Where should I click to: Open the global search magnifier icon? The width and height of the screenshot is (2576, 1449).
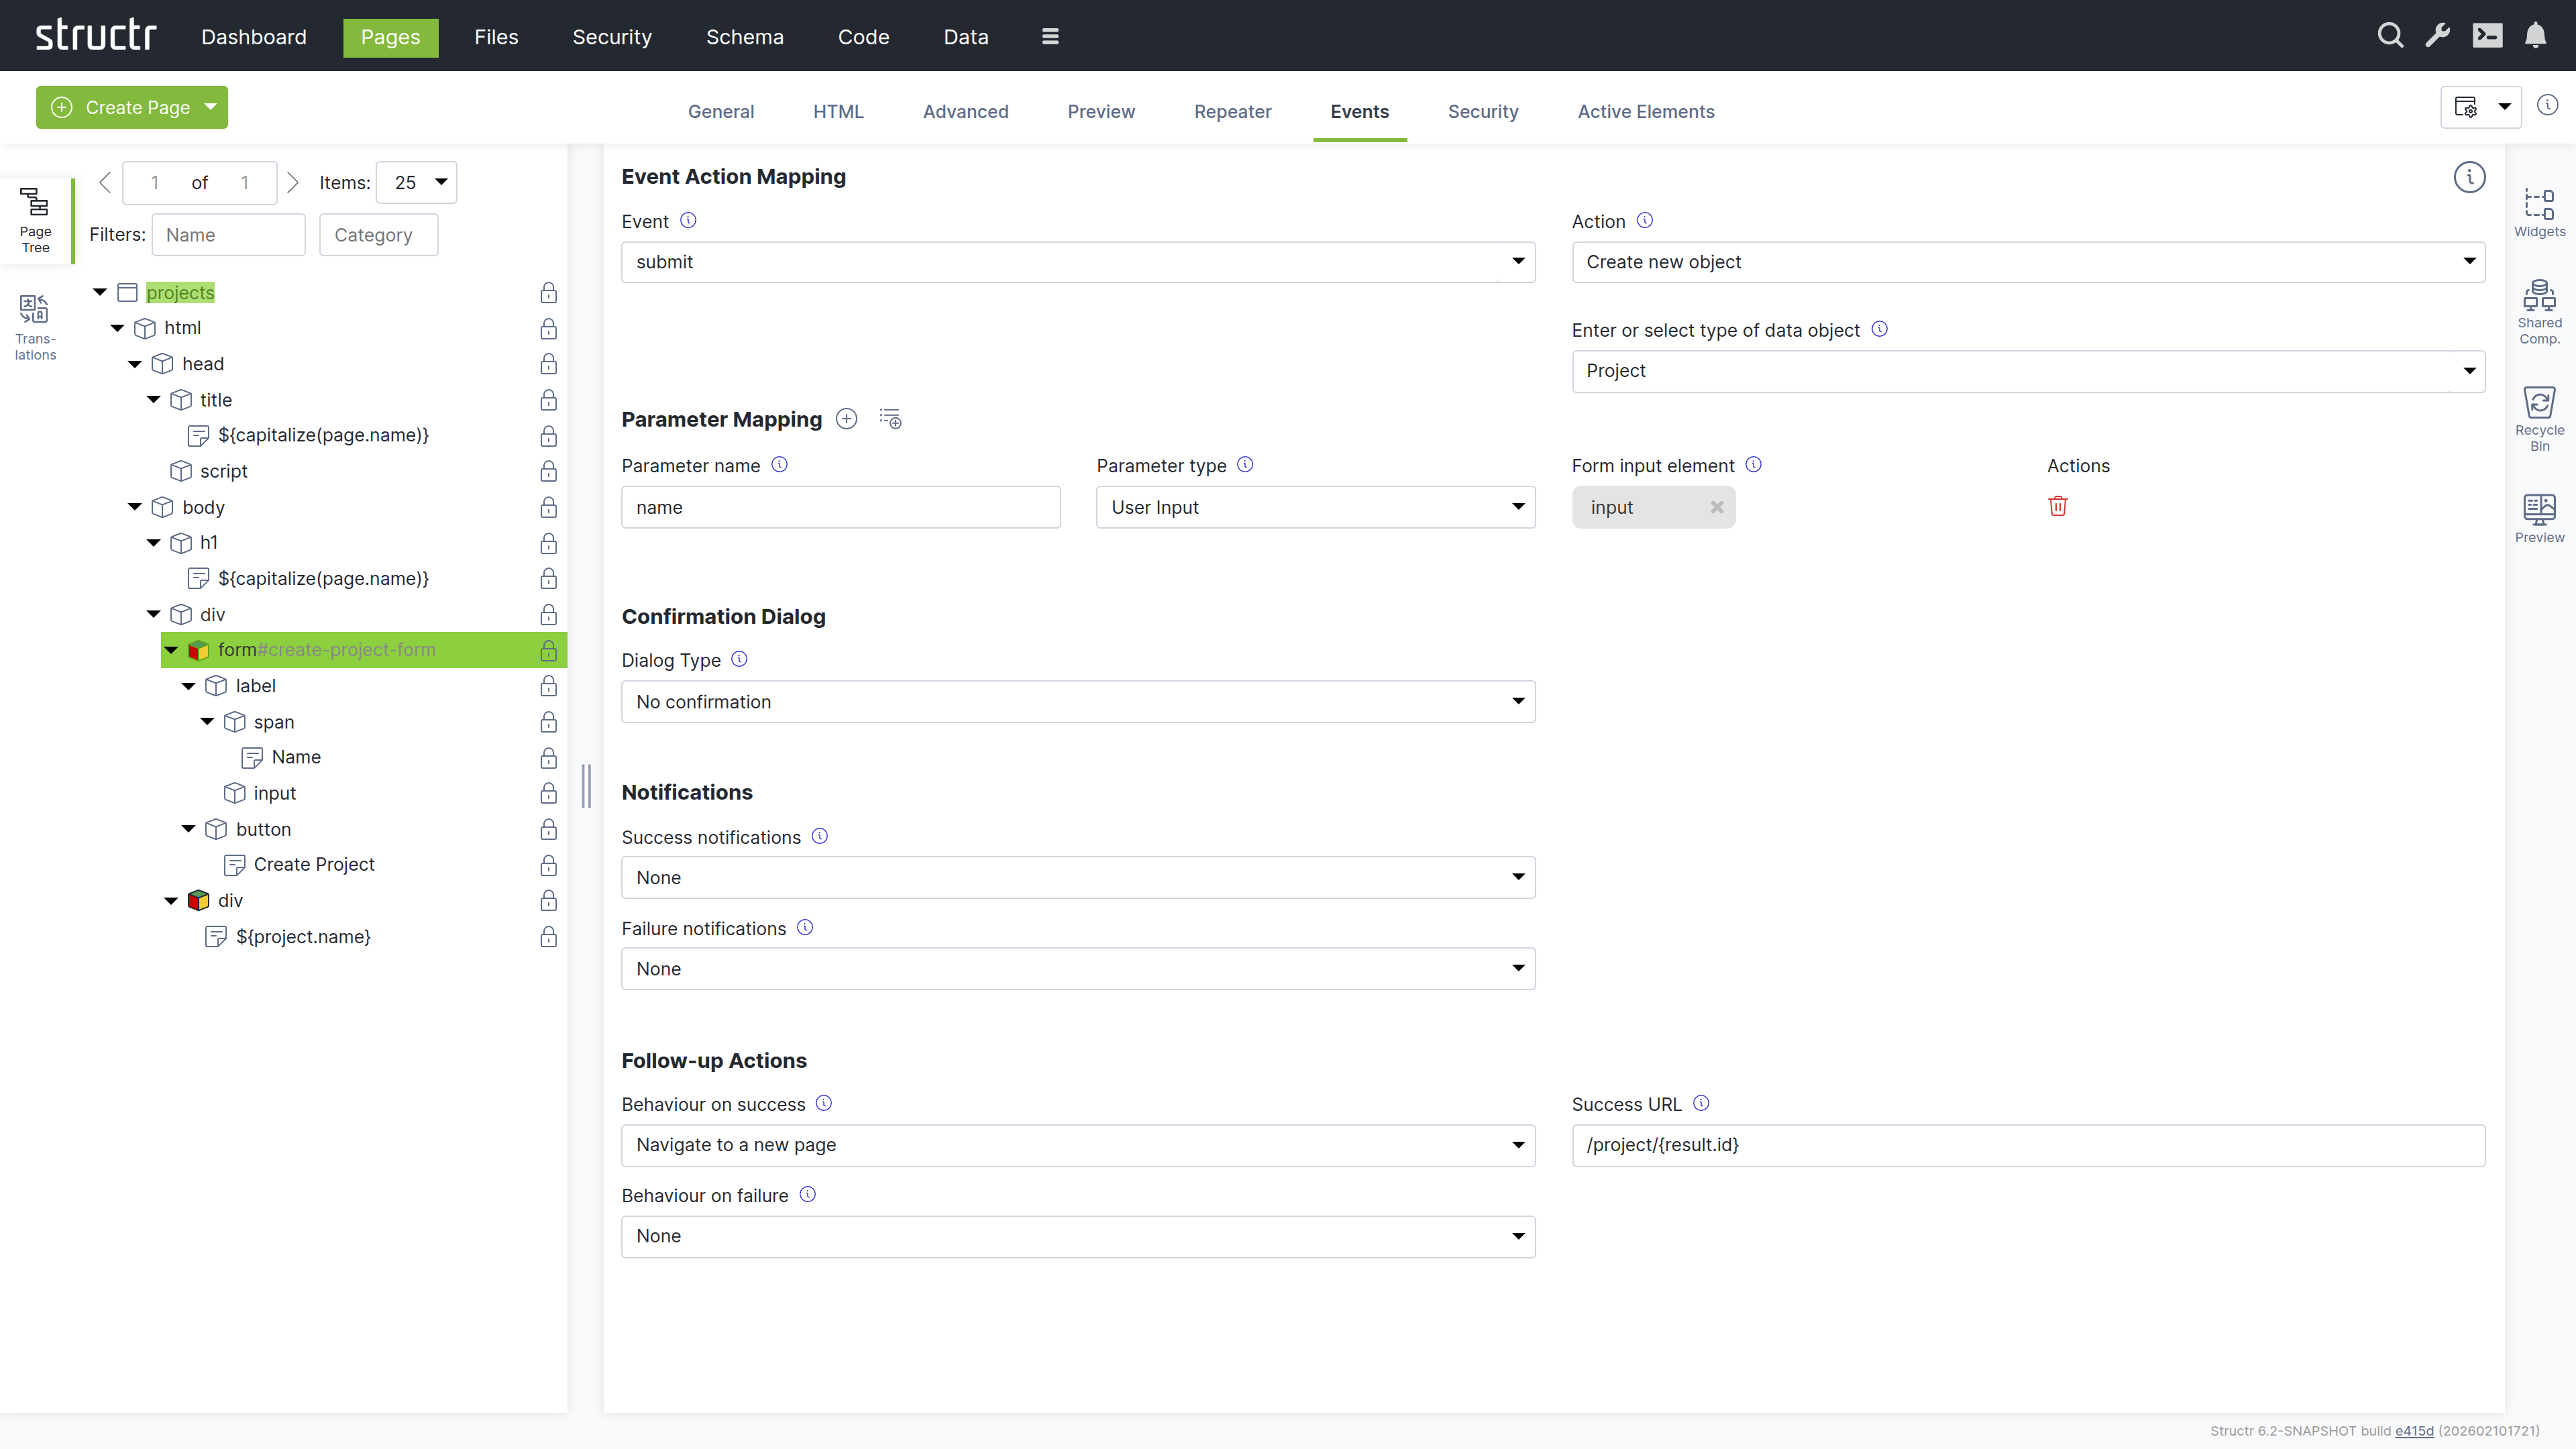[x=2390, y=35]
